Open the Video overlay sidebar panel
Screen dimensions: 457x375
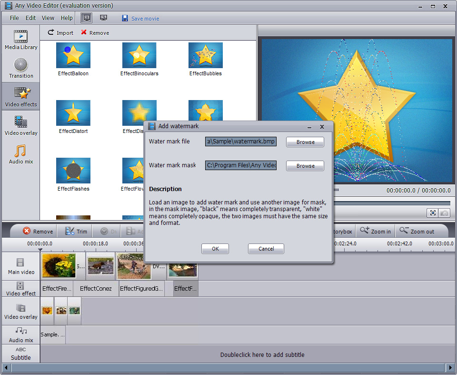20,125
